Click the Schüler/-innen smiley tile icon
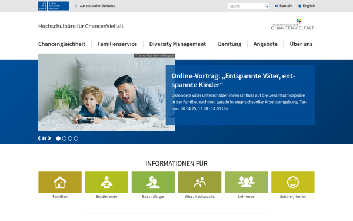This screenshot has width=353, height=221. pos(293,182)
